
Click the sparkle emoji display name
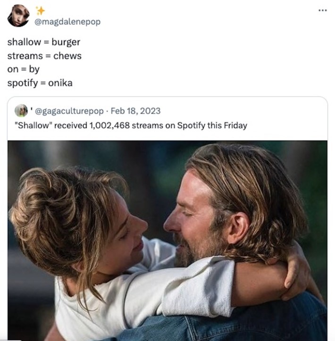coord(41,10)
